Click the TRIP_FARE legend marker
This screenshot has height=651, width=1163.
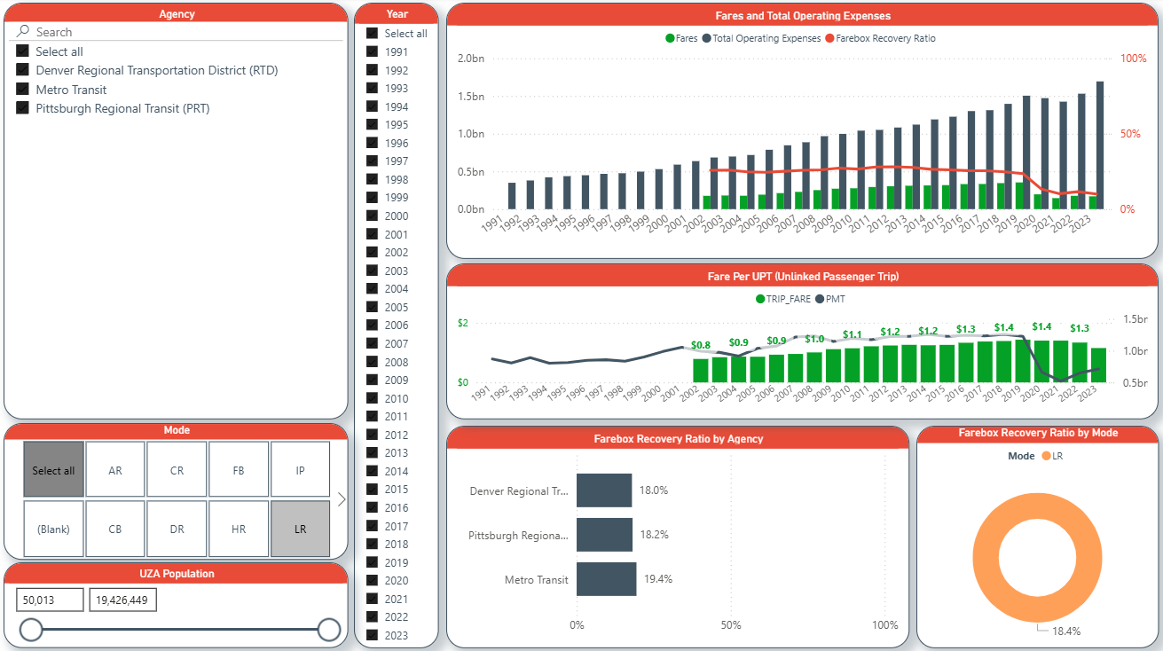(760, 300)
